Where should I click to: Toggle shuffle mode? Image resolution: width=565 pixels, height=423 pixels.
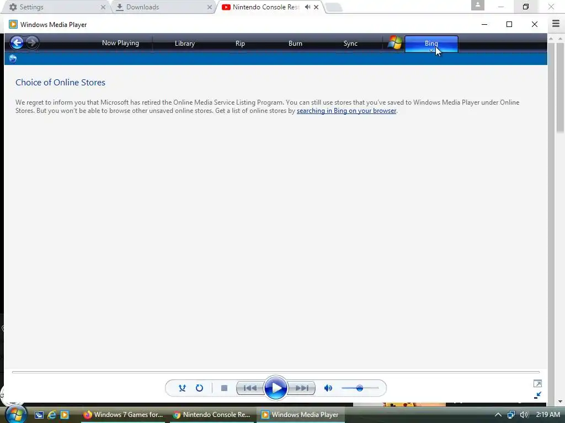point(182,388)
